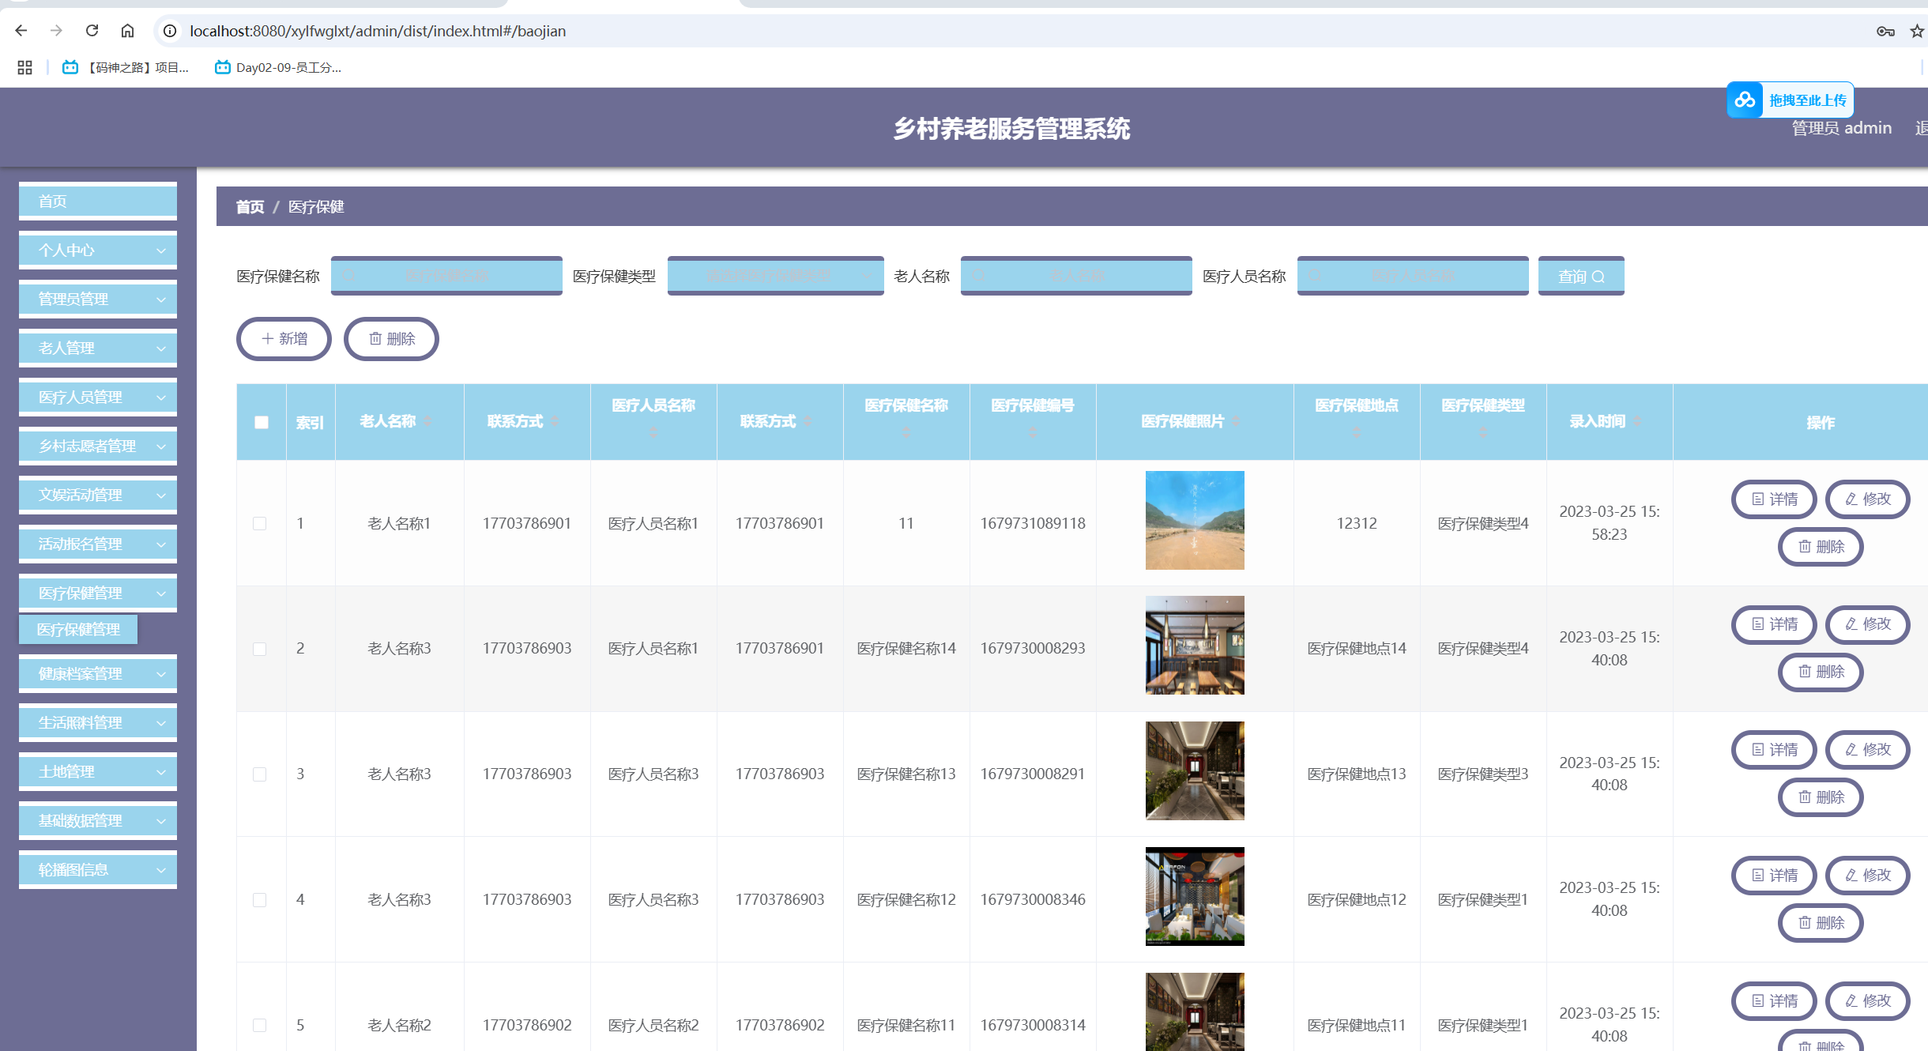1928x1051 pixels.
Task: Open restaurant photo thumbnail in row 2
Action: [x=1195, y=645]
